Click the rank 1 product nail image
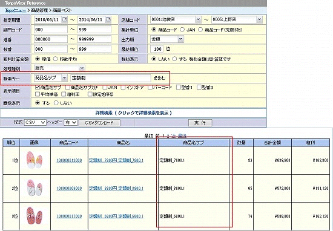The height and width of the screenshot is (231, 333). [x=35, y=160]
